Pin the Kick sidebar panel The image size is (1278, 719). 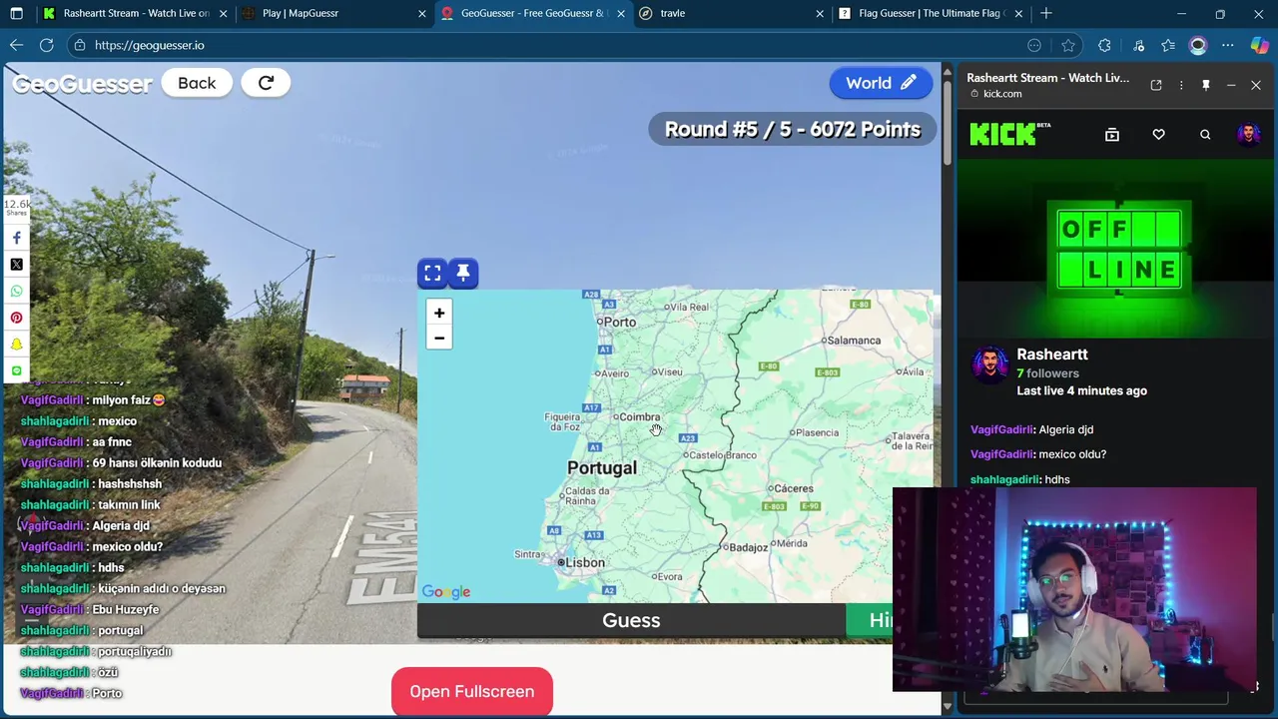1206,86
